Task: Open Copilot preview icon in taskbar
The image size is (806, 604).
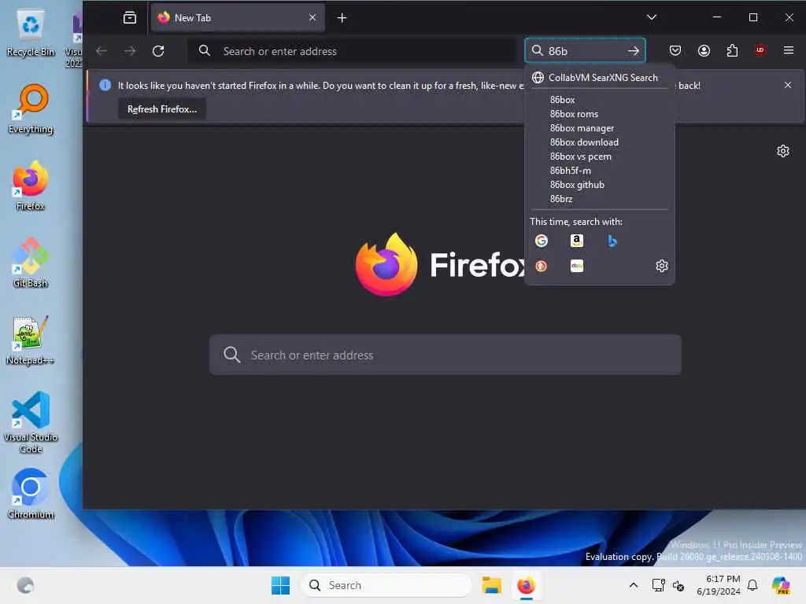Action: [782, 585]
